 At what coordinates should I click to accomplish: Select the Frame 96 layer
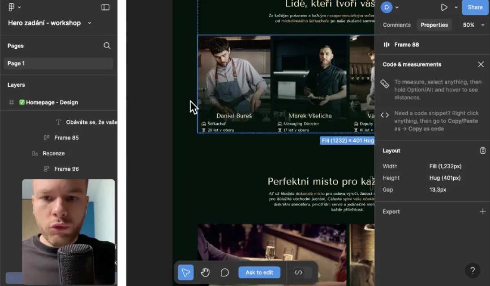(x=66, y=169)
